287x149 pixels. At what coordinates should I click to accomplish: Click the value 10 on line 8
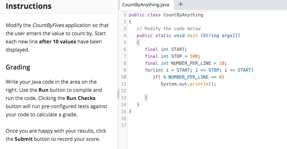point(222,63)
